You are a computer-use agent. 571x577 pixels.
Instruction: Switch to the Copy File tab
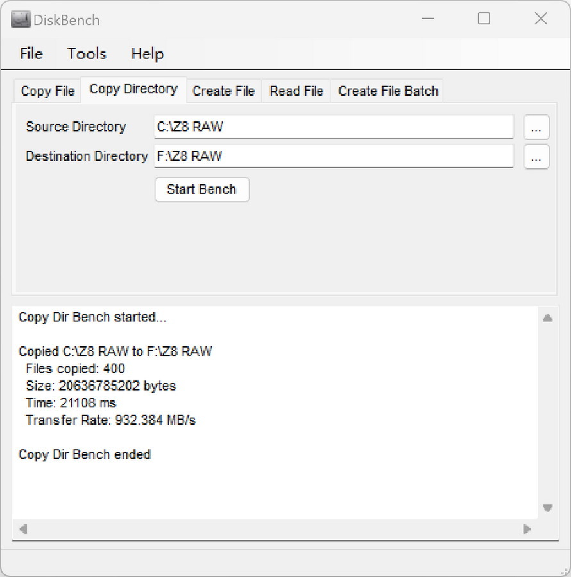point(47,91)
